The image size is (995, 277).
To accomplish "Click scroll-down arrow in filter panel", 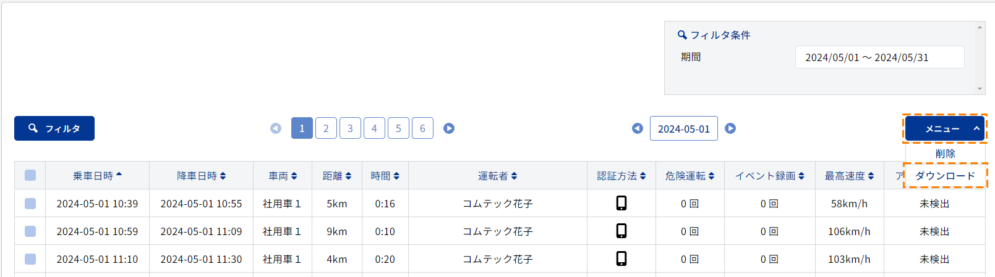I will pyautogui.click(x=980, y=89).
